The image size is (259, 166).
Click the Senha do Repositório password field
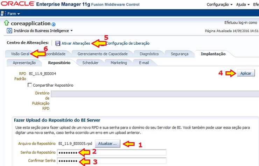tap(112, 152)
